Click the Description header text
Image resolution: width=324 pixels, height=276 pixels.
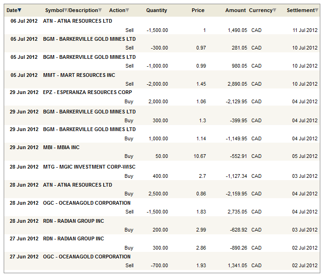coord(83,10)
